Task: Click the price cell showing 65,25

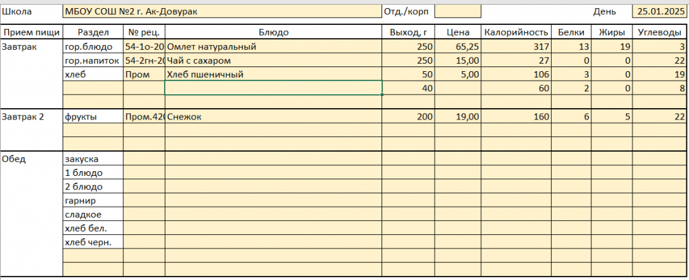Action: tap(458, 47)
